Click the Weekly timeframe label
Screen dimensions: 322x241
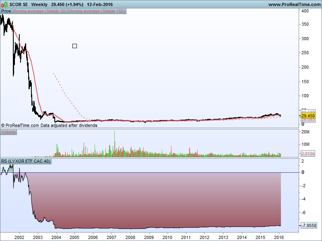pyautogui.click(x=39, y=4)
